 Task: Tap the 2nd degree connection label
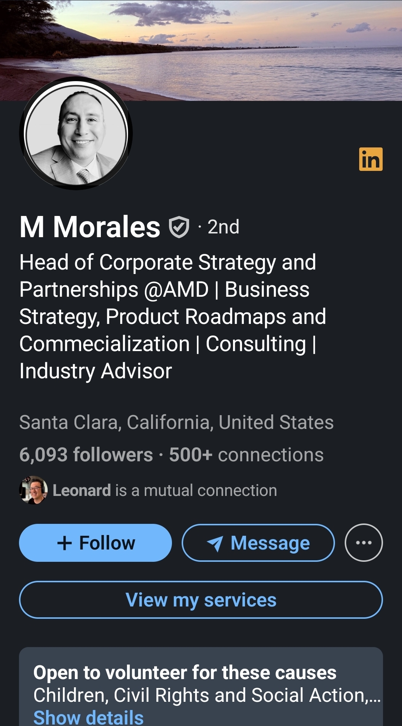click(223, 227)
